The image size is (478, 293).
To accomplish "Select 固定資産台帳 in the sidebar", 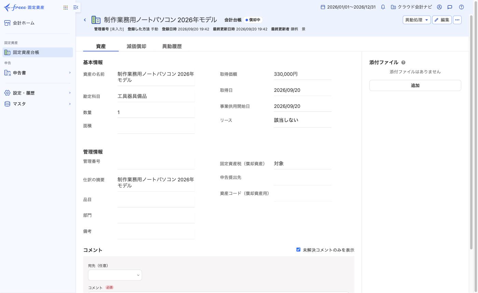I will (38, 52).
